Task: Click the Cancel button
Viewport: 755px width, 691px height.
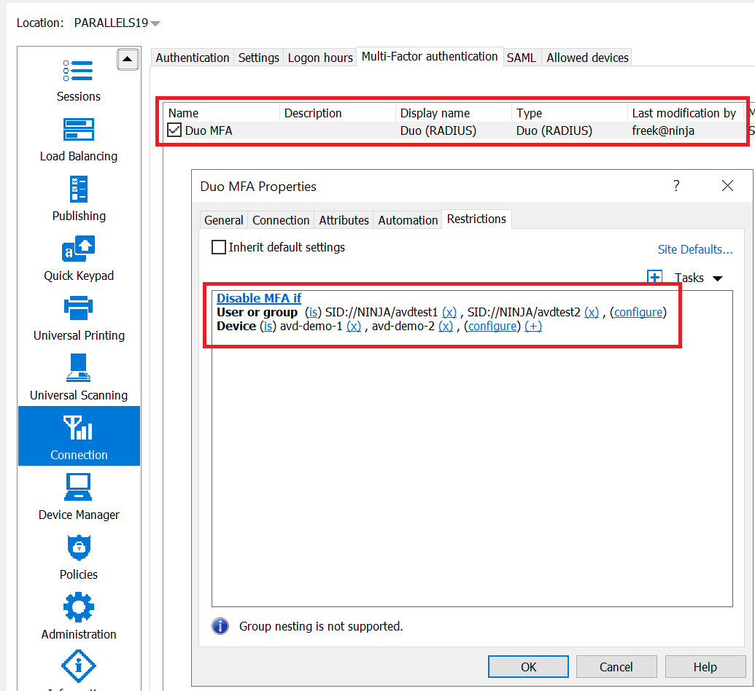Action: (x=616, y=666)
